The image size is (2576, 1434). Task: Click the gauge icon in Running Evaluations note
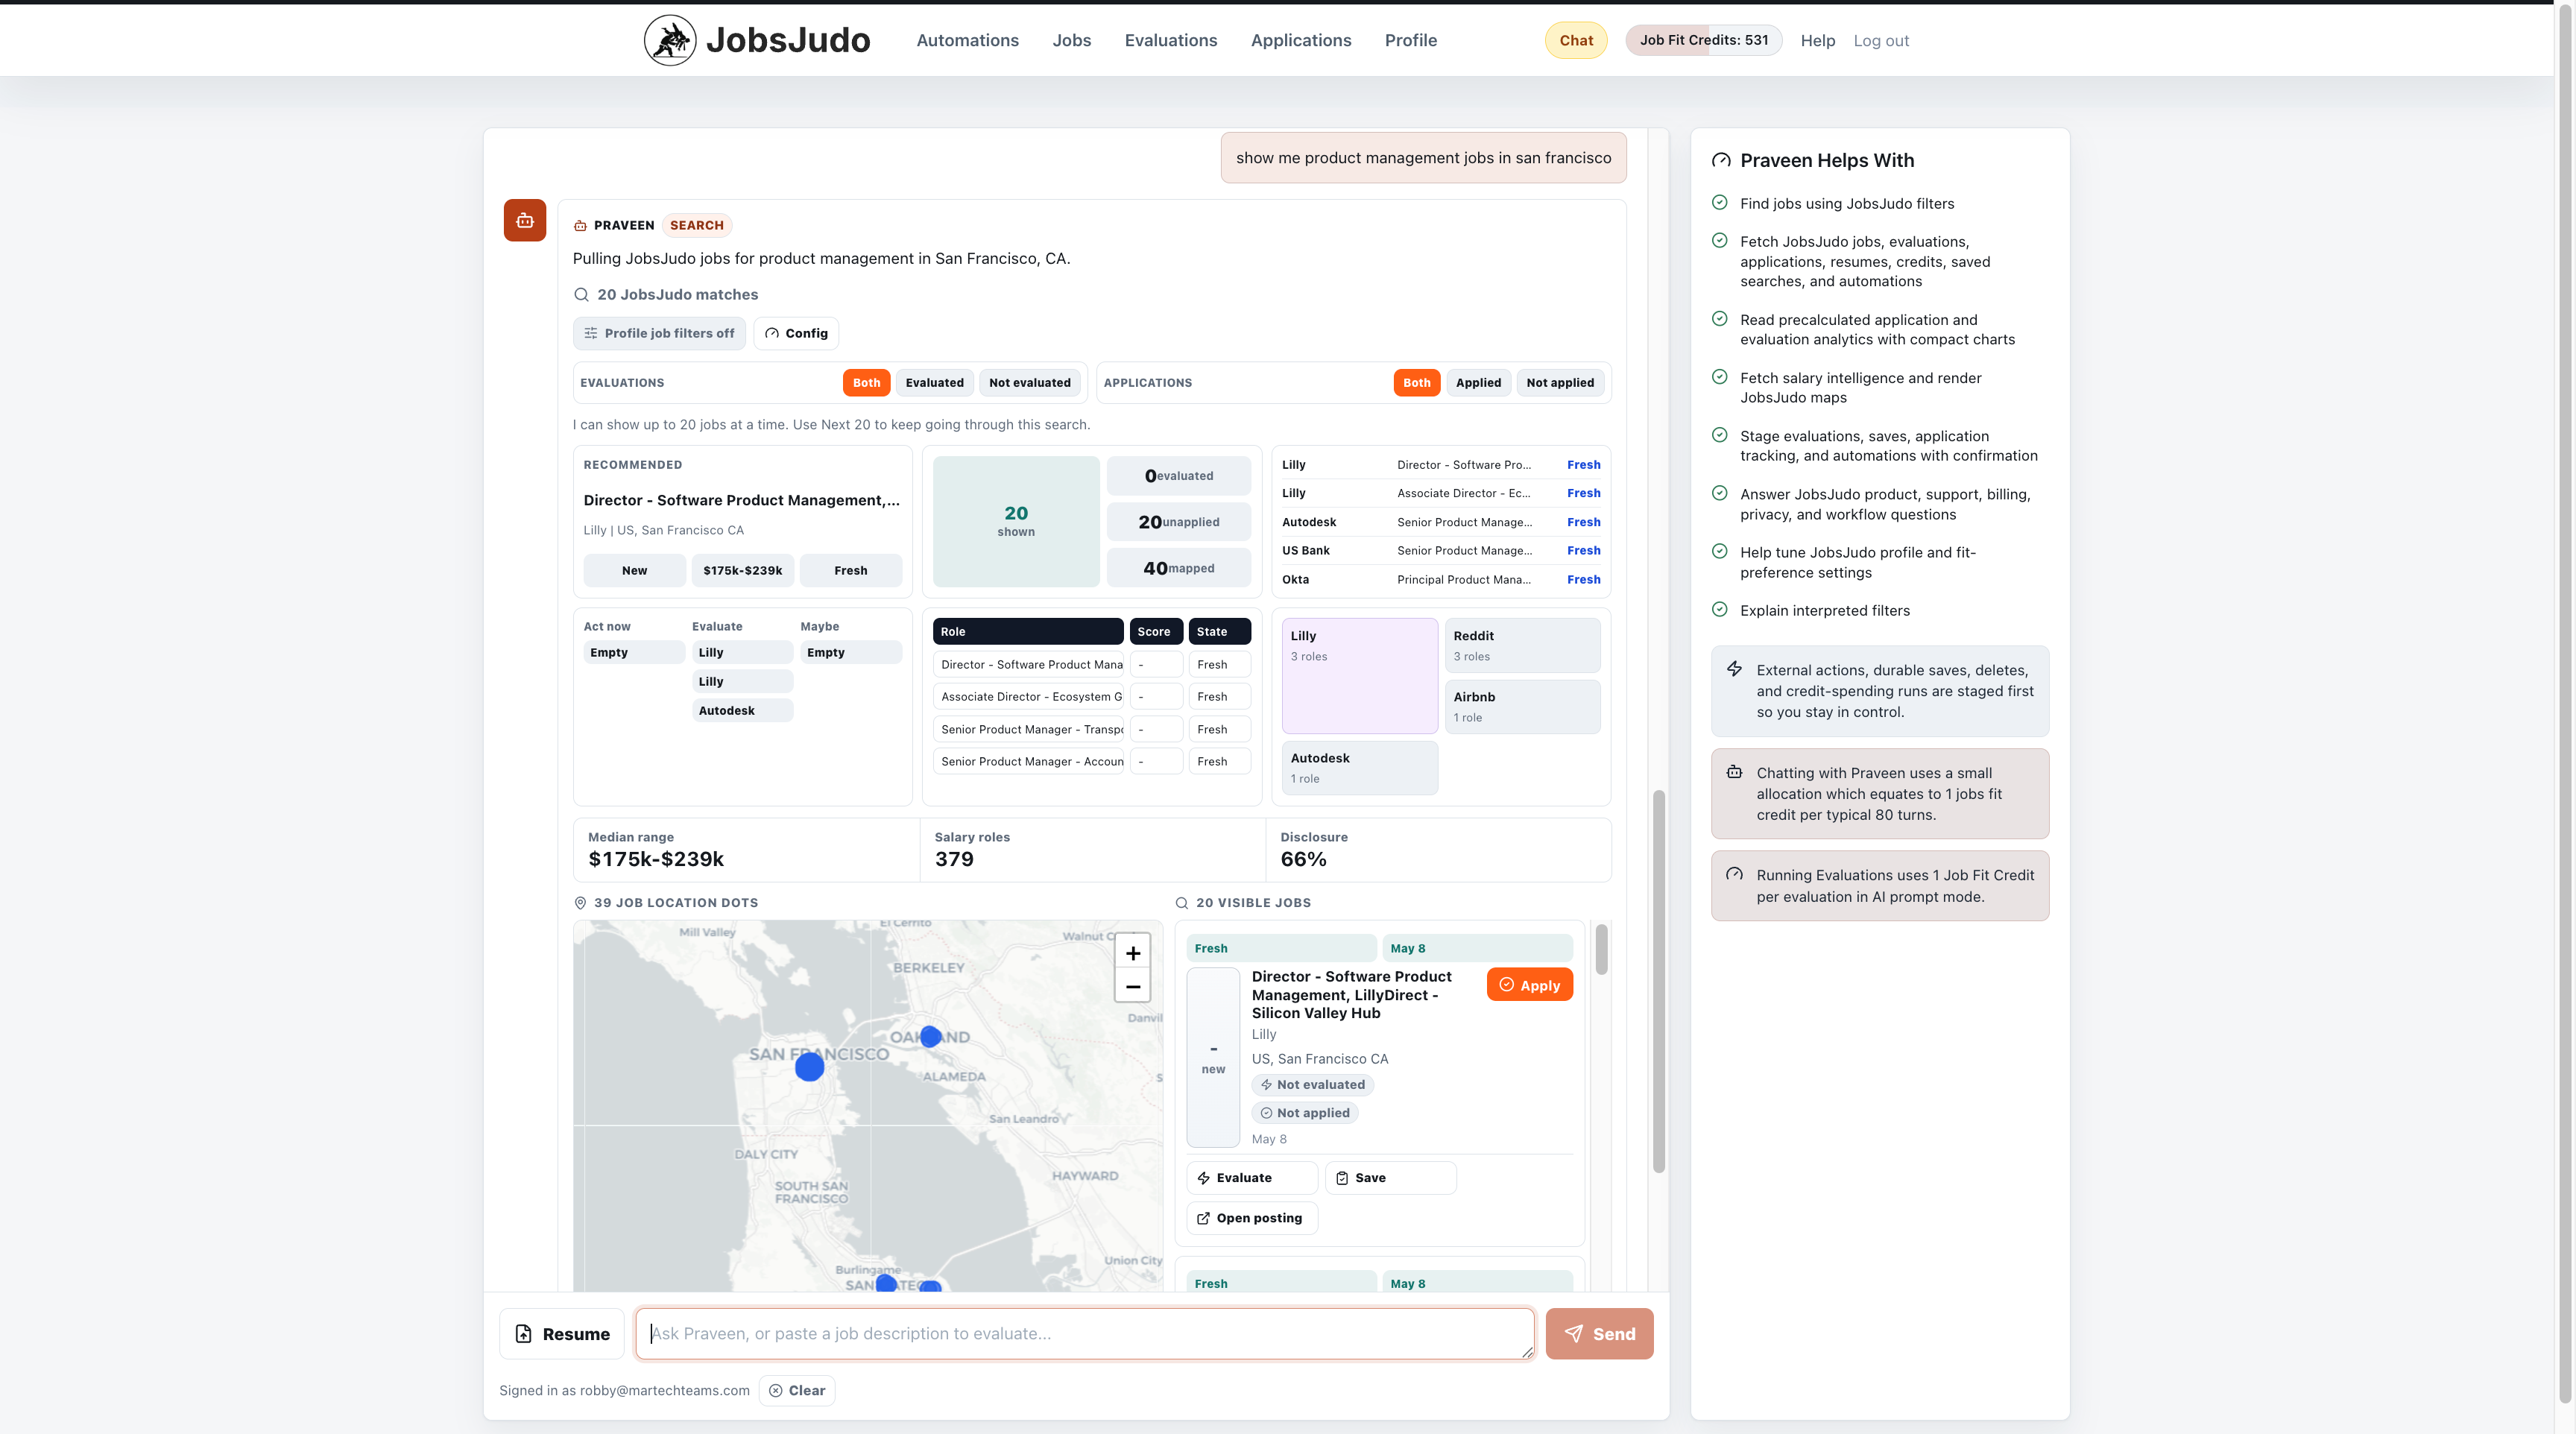point(1735,874)
